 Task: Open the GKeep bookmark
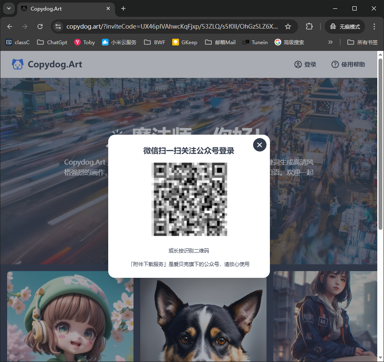[x=185, y=43]
